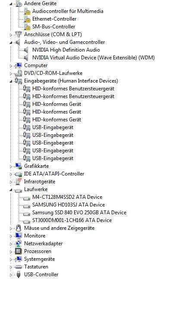
Task: Click the Mäuse und andere Zeigegeräte mouse icon
Action: click(19, 228)
